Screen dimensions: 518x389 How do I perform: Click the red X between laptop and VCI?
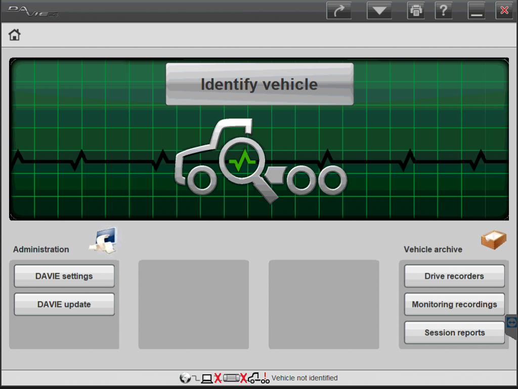(218, 378)
